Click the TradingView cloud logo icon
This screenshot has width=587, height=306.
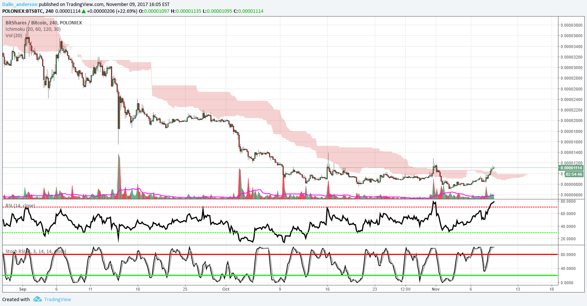[x=37, y=299]
